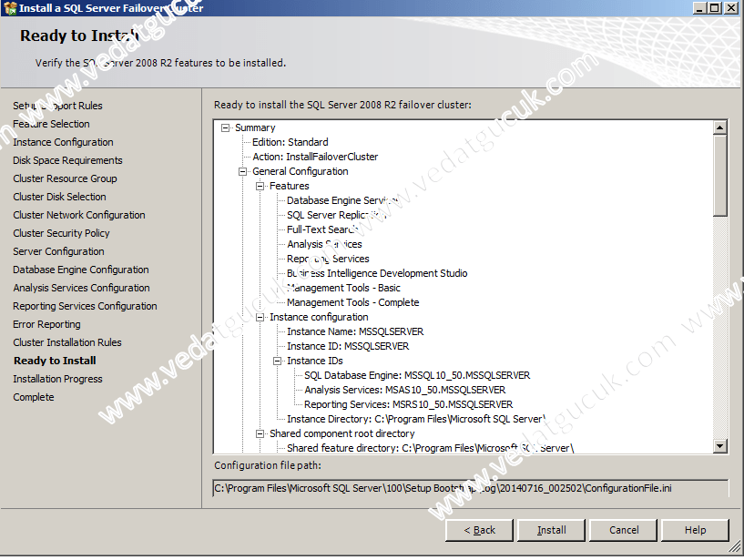Select Analysis Services: MSAS10_50.MSSQLSERVER row
This screenshot has height=560, width=744.
[404, 390]
